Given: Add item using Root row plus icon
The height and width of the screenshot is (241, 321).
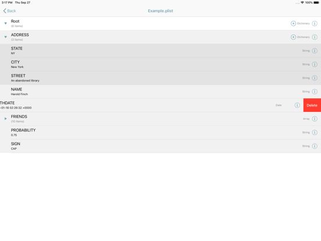Looking at the screenshot, I should coord(293,23).
